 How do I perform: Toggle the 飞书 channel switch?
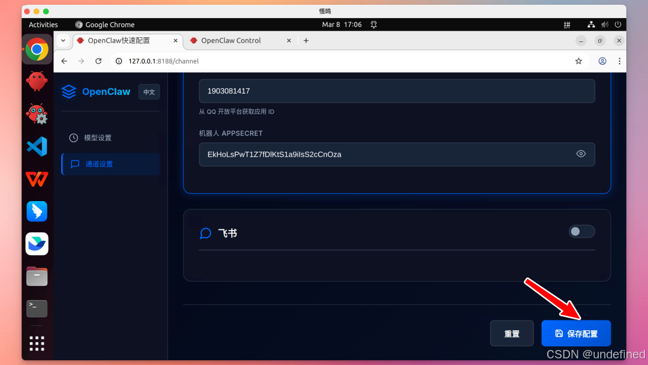click(581, 232)
